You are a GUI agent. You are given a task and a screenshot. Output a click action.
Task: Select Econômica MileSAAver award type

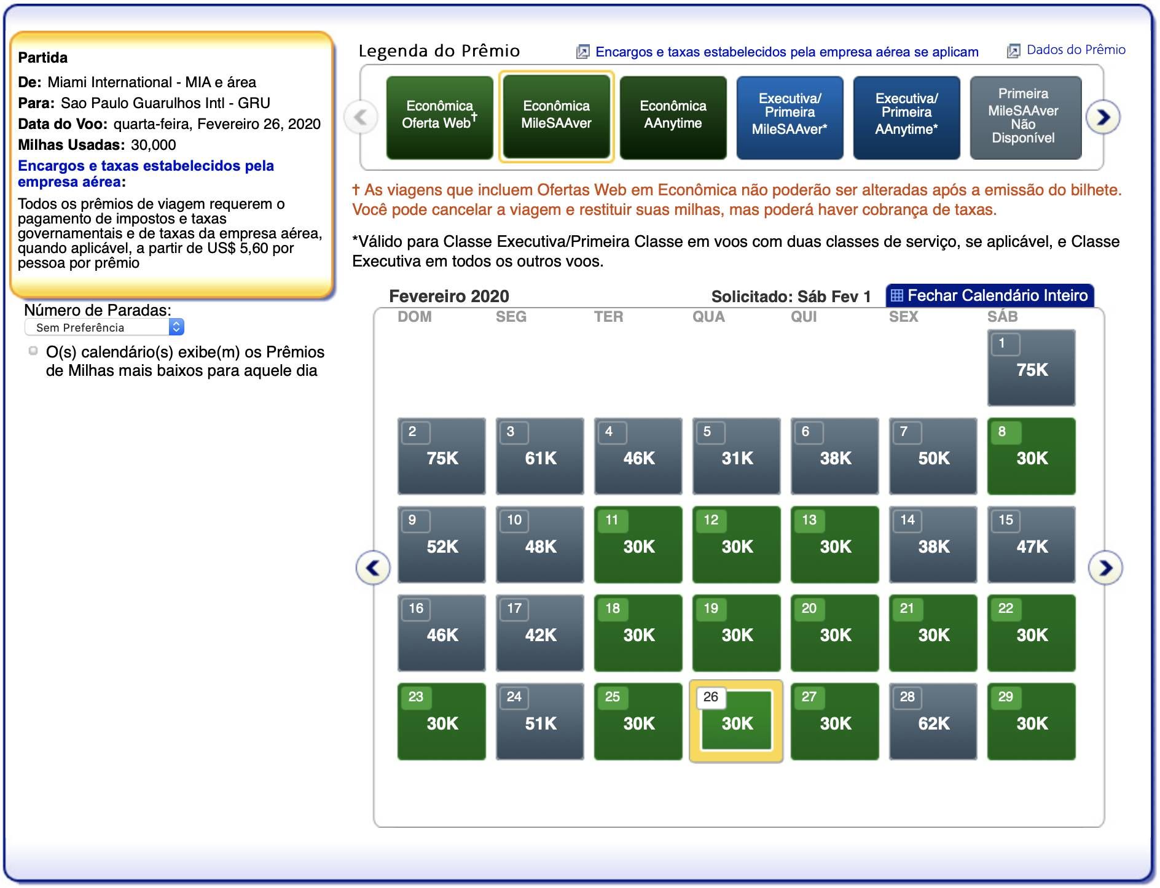point(557,117)
